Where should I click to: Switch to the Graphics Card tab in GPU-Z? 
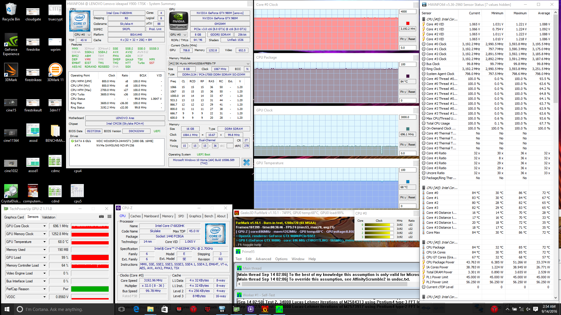[14, 217]
